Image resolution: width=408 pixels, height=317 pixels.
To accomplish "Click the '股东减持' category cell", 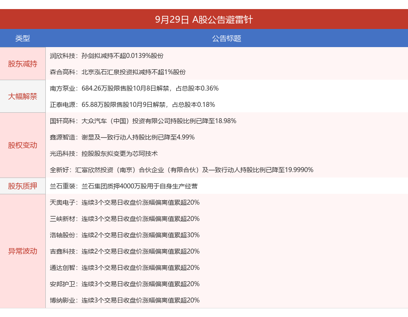I will coord(23,64).
